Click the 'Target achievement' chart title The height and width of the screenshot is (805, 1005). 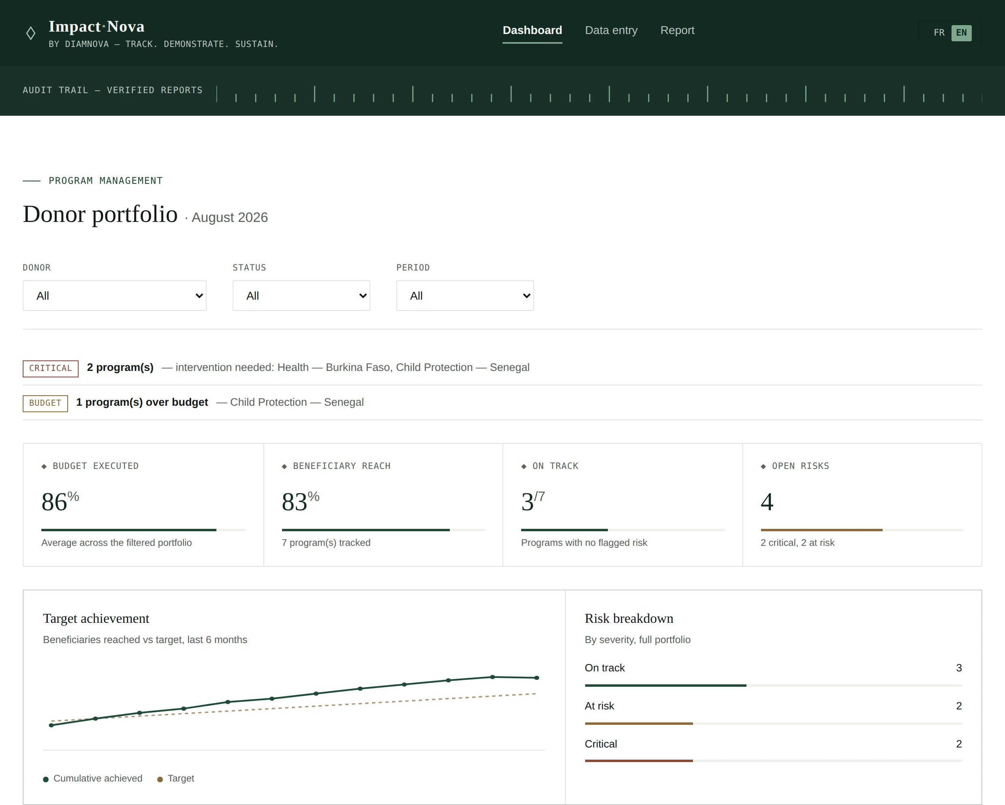pos(96,618)
